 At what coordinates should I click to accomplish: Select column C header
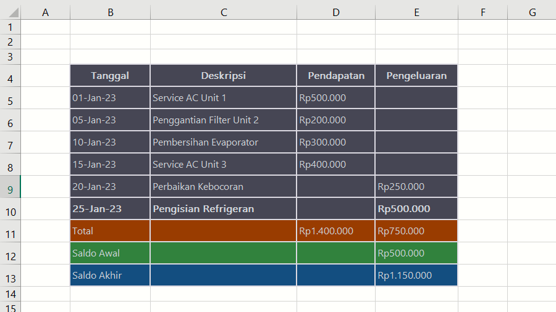click(224, 13)
